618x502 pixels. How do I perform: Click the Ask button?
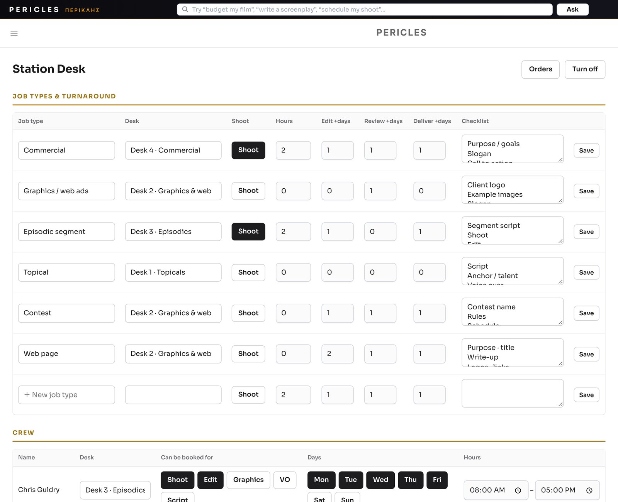[x=572, y=10]
